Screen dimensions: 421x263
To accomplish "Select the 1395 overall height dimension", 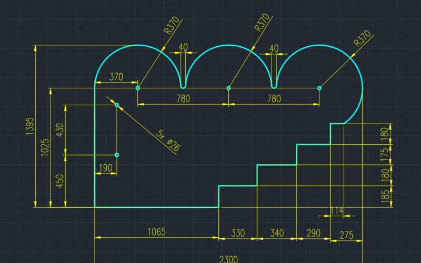I will (x=29, y=126).
